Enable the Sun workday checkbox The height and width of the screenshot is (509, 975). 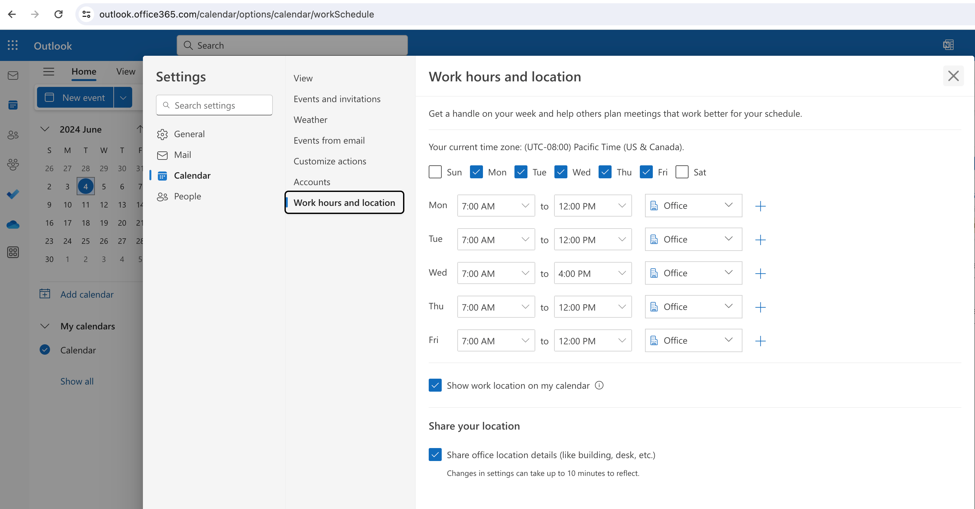tap(435, 172)
